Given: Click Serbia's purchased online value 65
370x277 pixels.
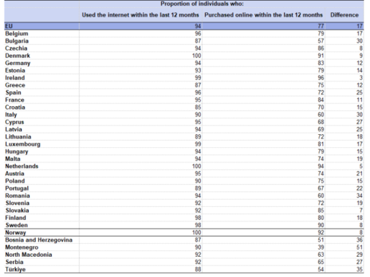Looking at the screenshot, I should 321,262.
